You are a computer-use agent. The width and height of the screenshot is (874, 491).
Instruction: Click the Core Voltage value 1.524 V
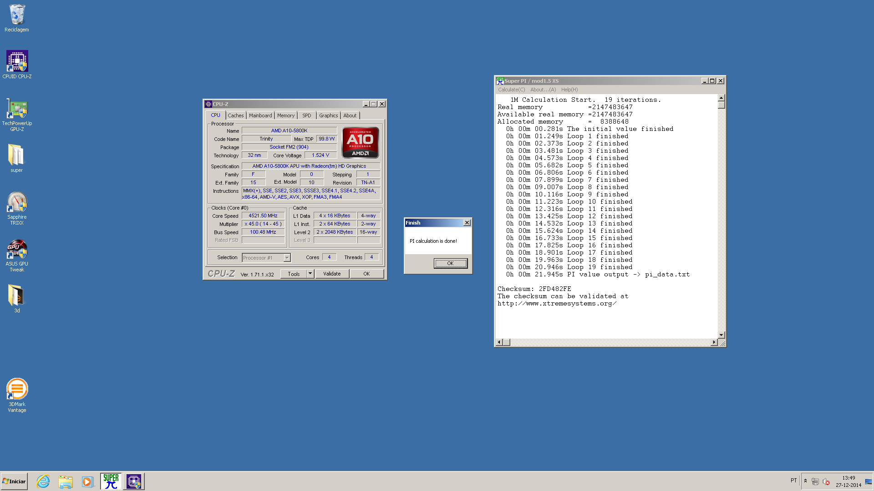(320, 155)
